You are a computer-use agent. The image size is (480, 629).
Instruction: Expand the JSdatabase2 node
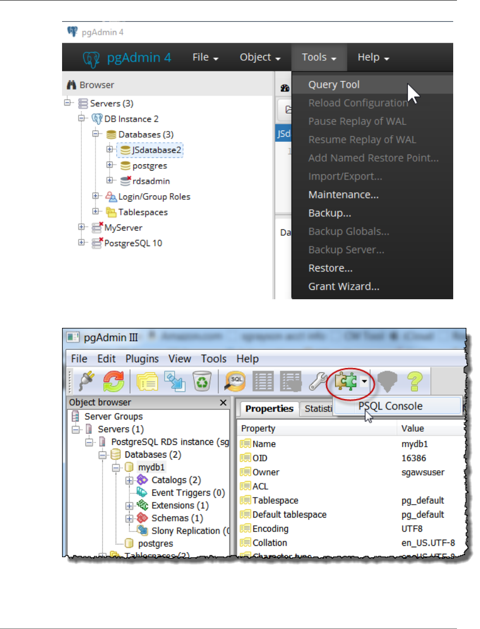(x=110, y=149)
